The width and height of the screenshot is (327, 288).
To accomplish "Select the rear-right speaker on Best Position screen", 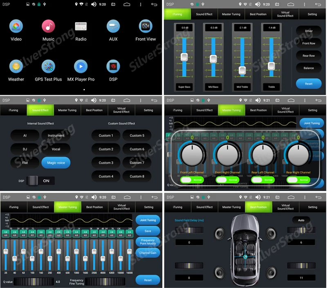I will (x=271, y=272).
